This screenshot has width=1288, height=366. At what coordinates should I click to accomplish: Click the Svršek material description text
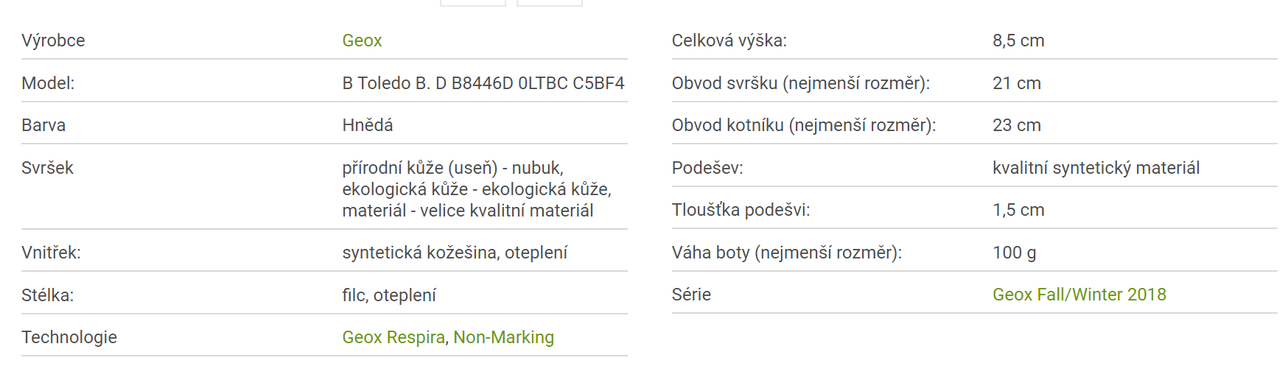click(x=476, y=189)
